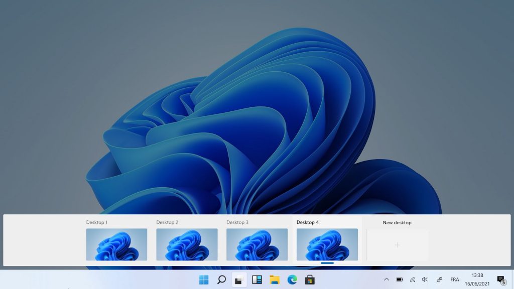This screenshot has width=514, height=289.
Task: Mute sound via the speaker icon
Action: click(x=425, y=280)
